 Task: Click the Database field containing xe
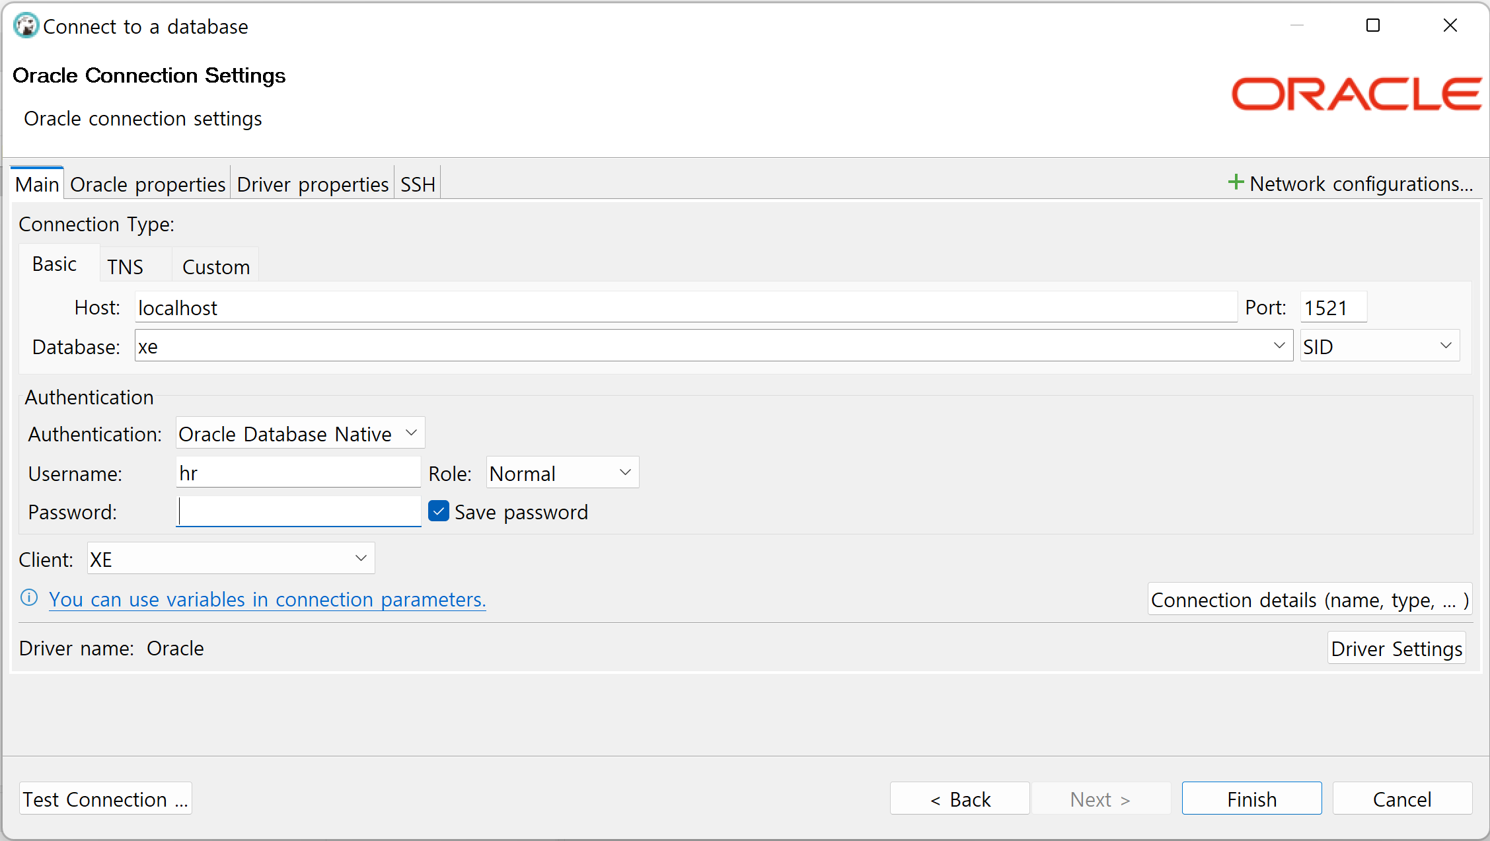tap(714, 346)
